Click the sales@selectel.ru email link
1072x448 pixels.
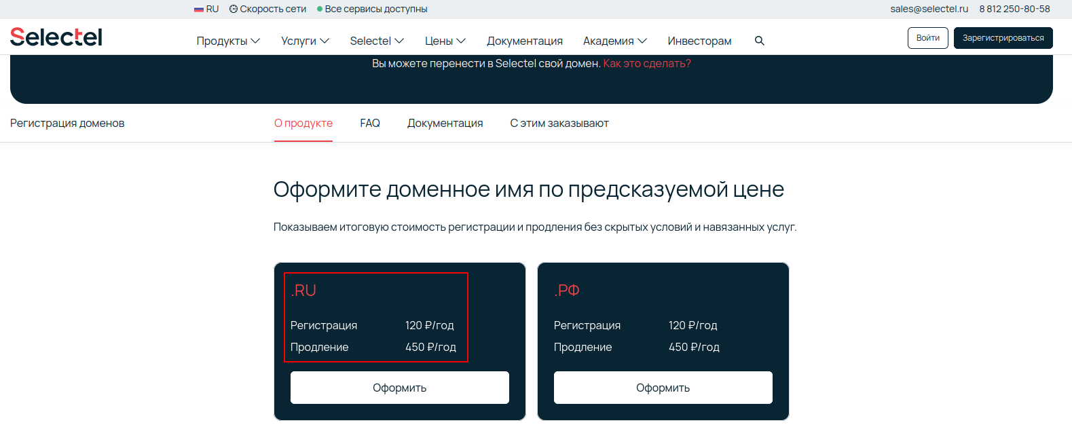coord(929,9)
